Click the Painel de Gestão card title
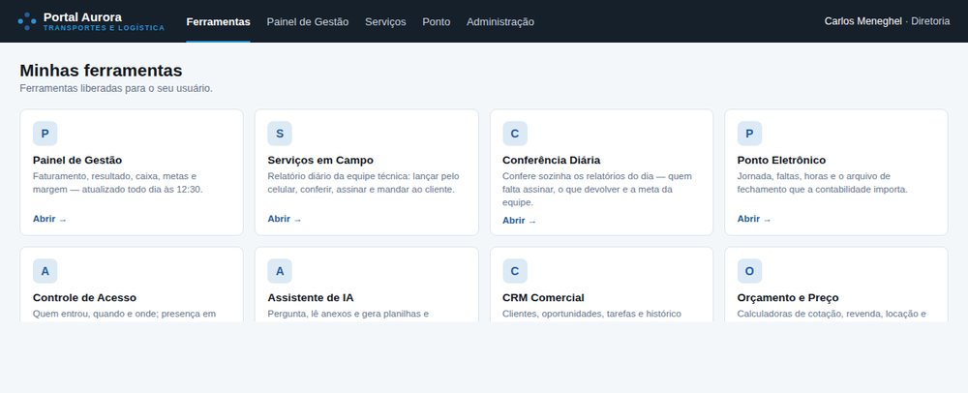The image size is (968, 393). pyautogui.click(x=77, y=160)
